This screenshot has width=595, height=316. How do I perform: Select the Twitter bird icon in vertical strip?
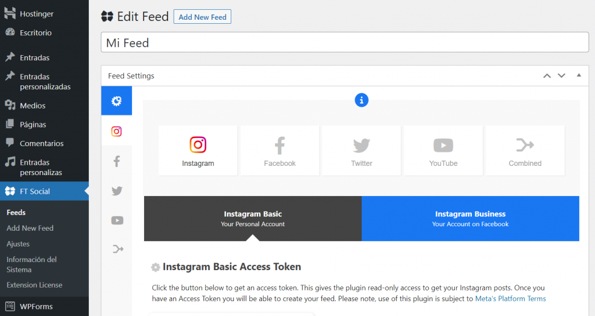tap(116, 191)
